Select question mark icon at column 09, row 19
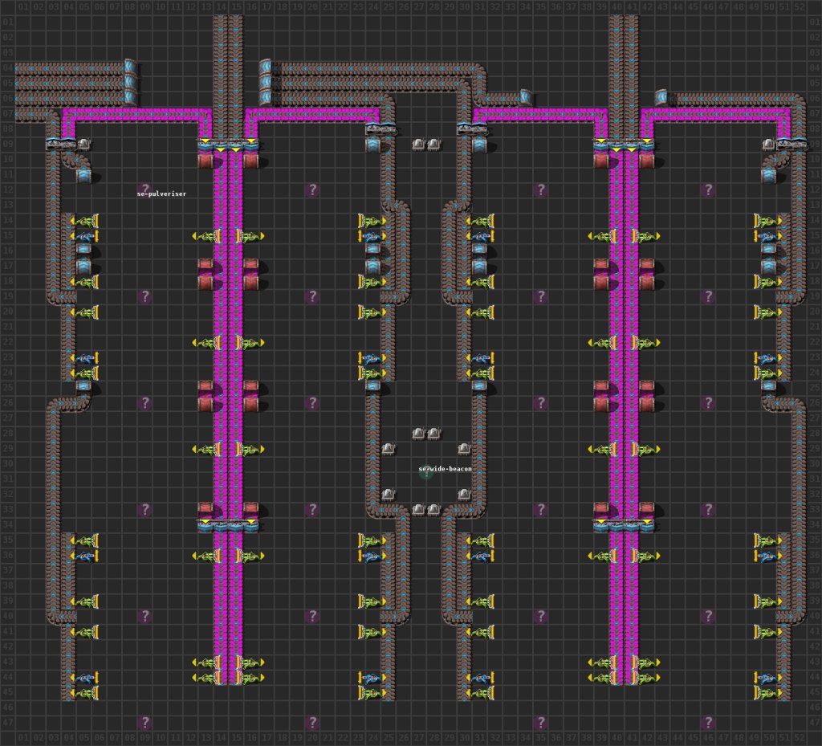Screen dimensions: 822x746 coord(144,296)
